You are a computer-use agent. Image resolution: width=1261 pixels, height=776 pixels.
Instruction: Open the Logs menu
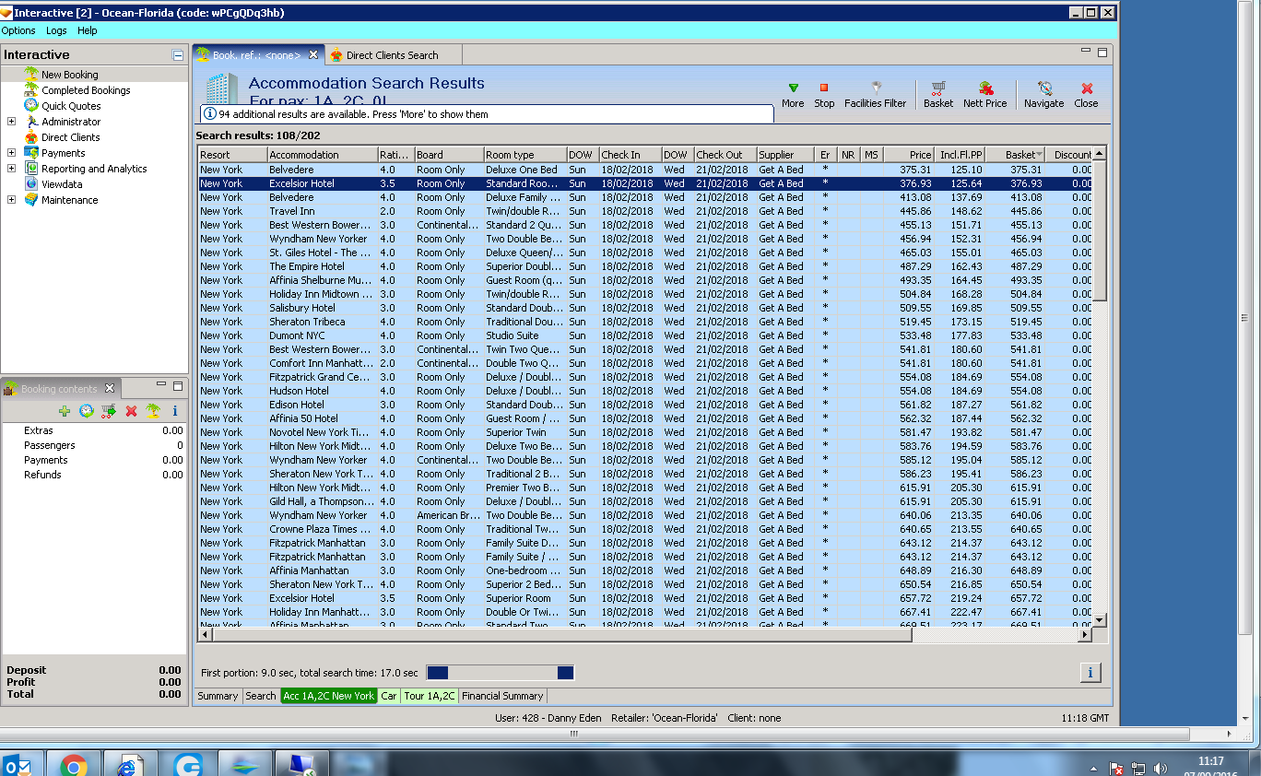pyautogui.click(x=56, y=30)
